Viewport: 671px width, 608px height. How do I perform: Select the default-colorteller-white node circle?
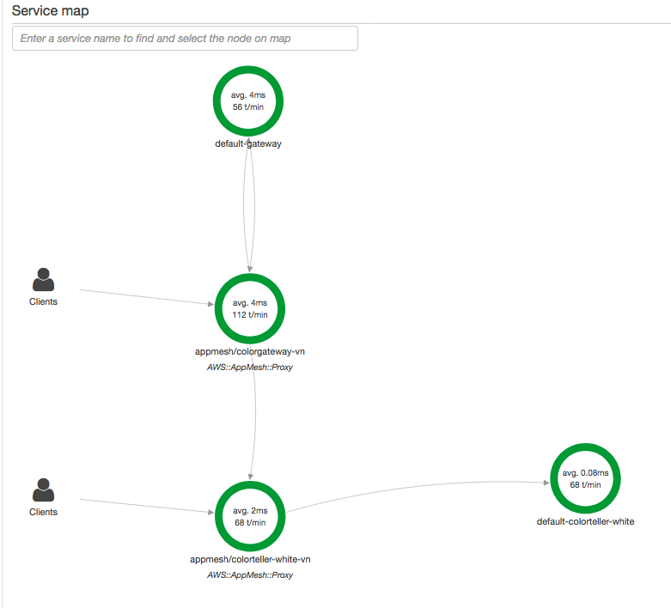584,478
